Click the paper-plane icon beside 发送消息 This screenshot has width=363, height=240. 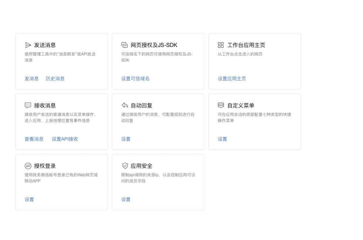(x=28, y=45)
